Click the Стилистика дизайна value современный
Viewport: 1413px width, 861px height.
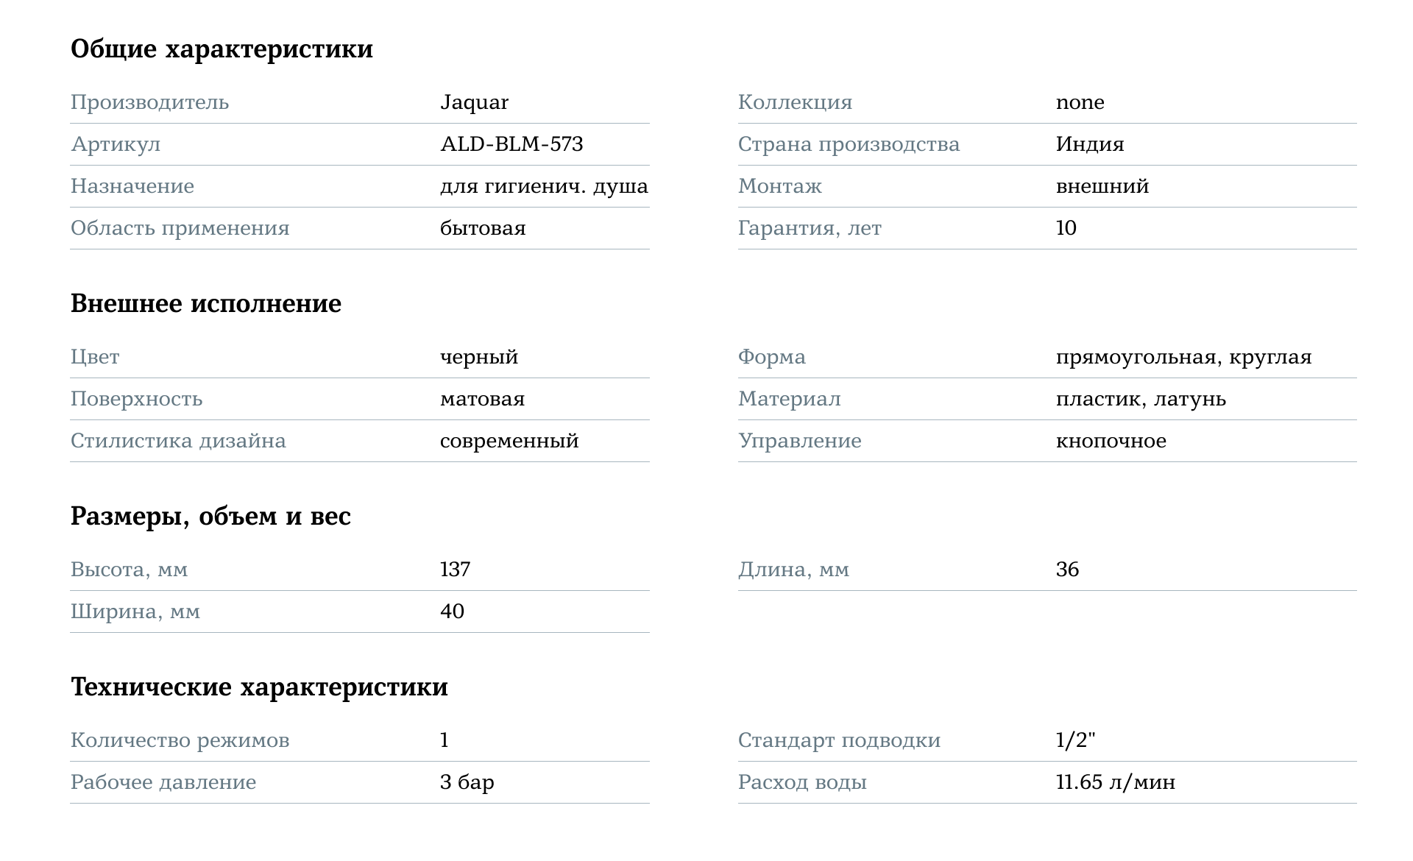click(509, 442)
